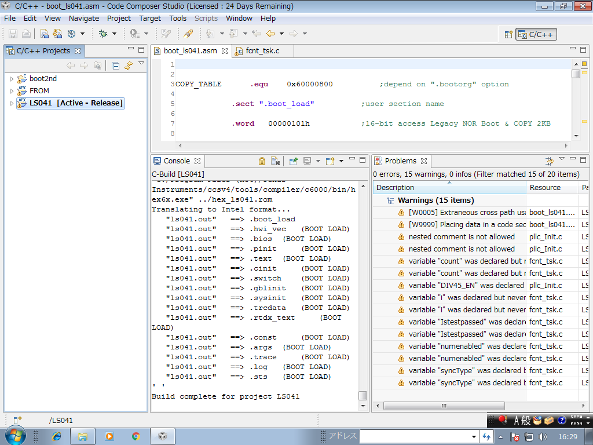Click Collapse All in C/C++ Projects

pos(116,66)
